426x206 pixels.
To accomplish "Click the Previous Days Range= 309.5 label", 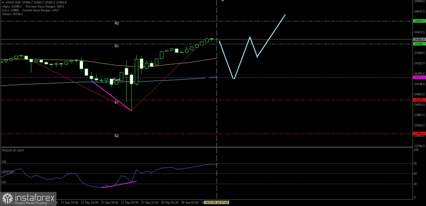I will (45, 6).
